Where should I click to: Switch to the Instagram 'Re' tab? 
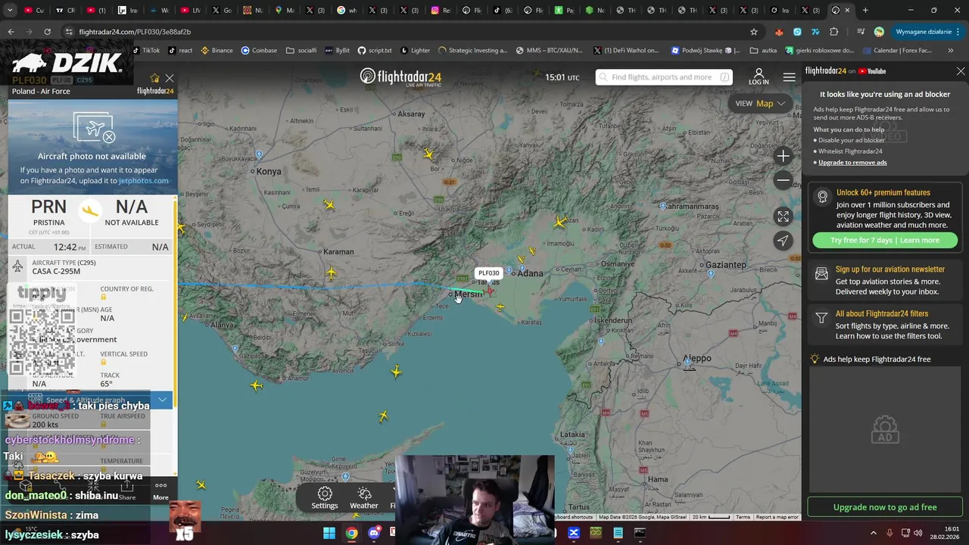click(441, 11)
